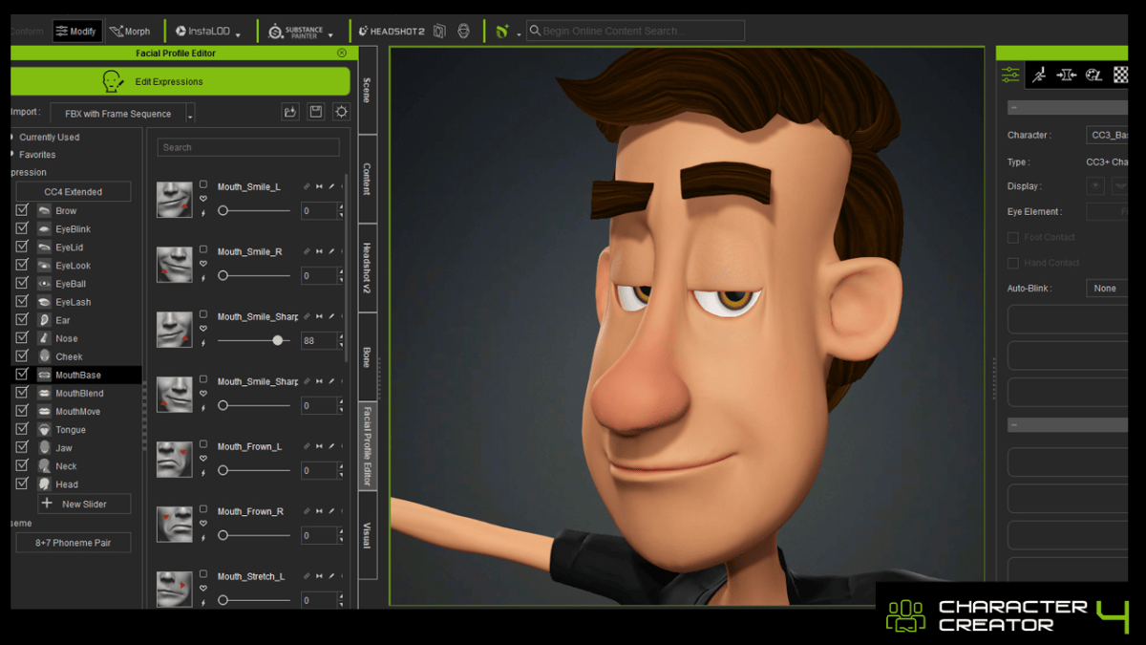This screenshot has width=1146, height=645.
Task: Click the link icon for Mouth_Frown_L
Action: [307, 446]
